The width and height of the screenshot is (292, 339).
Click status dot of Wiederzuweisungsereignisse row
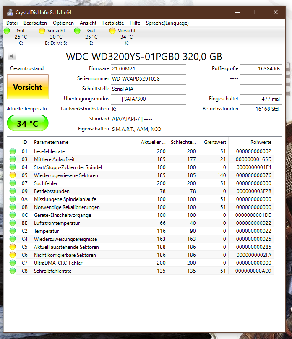point(13,239)
